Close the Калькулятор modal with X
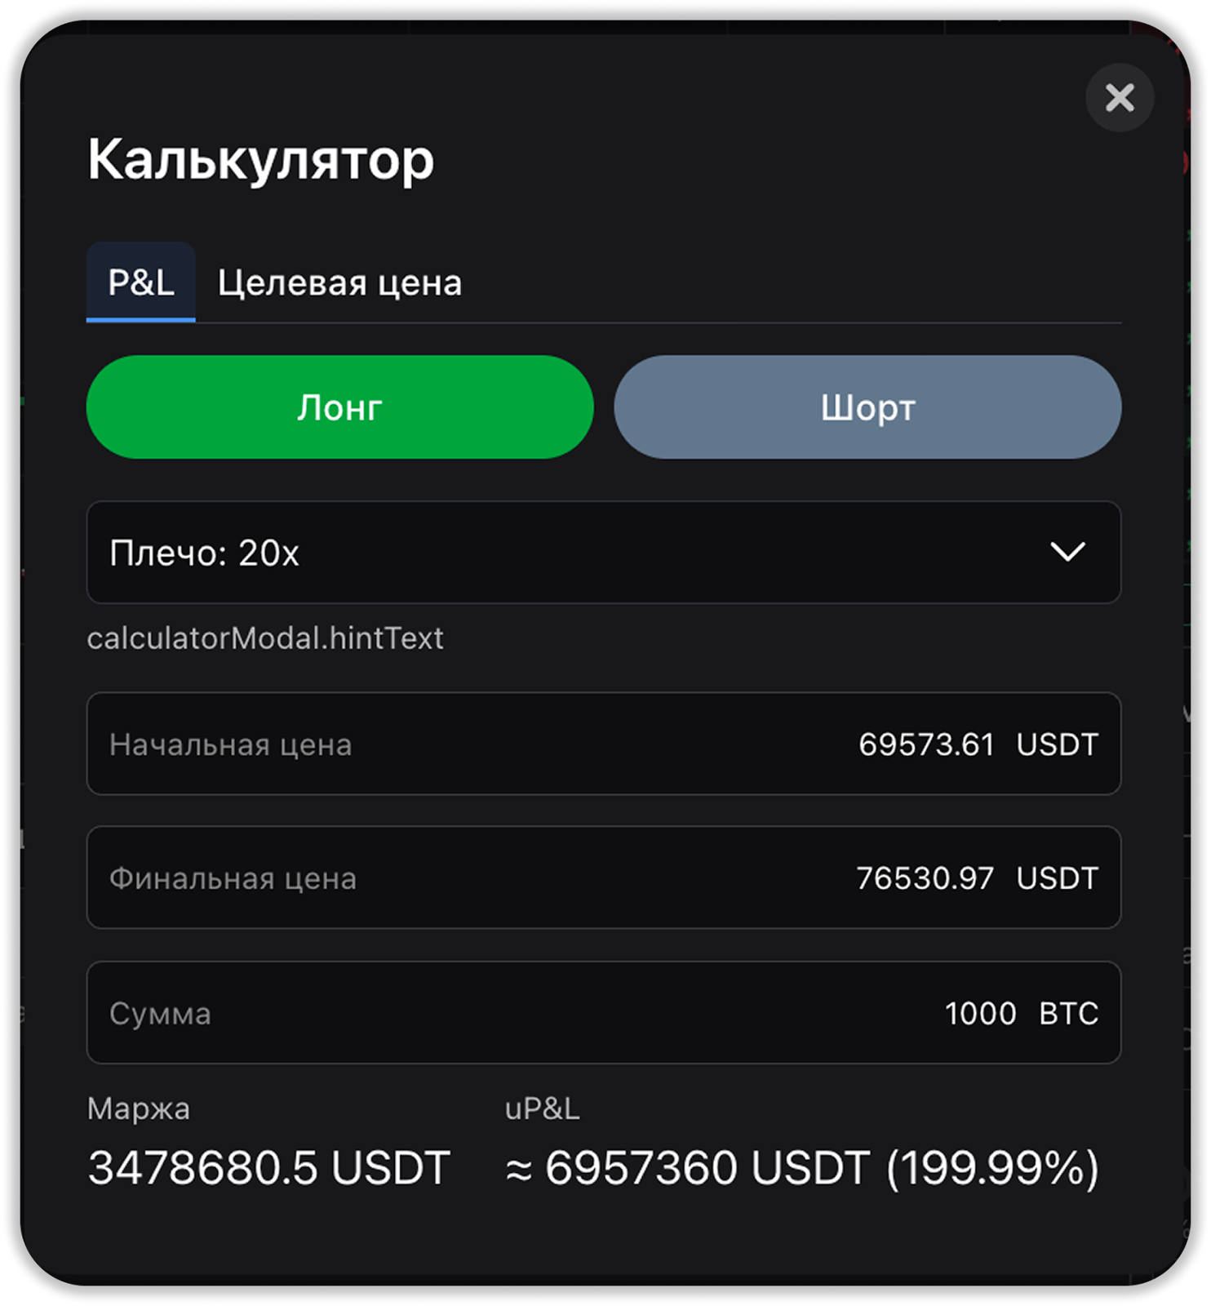 click(x=1119, y=98)
